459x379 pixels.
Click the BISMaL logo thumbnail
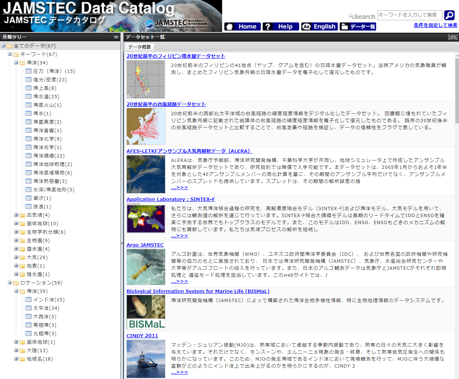pyautogui.click(x=146, y=312)
